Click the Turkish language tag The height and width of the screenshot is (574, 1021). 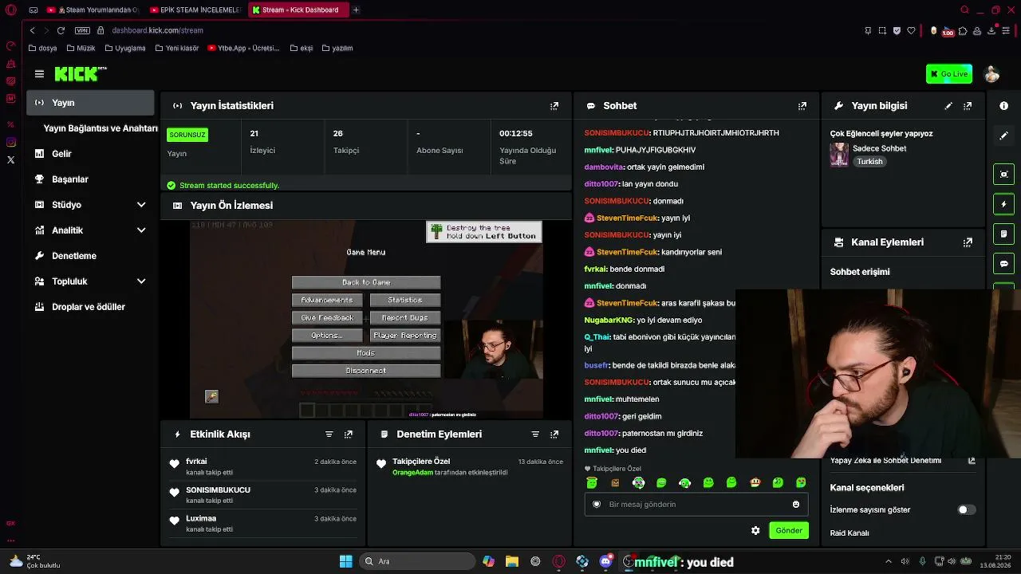[x=869, y=162]
